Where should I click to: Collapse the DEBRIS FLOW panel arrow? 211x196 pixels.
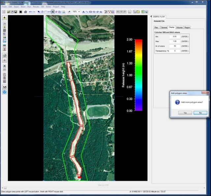[151, 17]
